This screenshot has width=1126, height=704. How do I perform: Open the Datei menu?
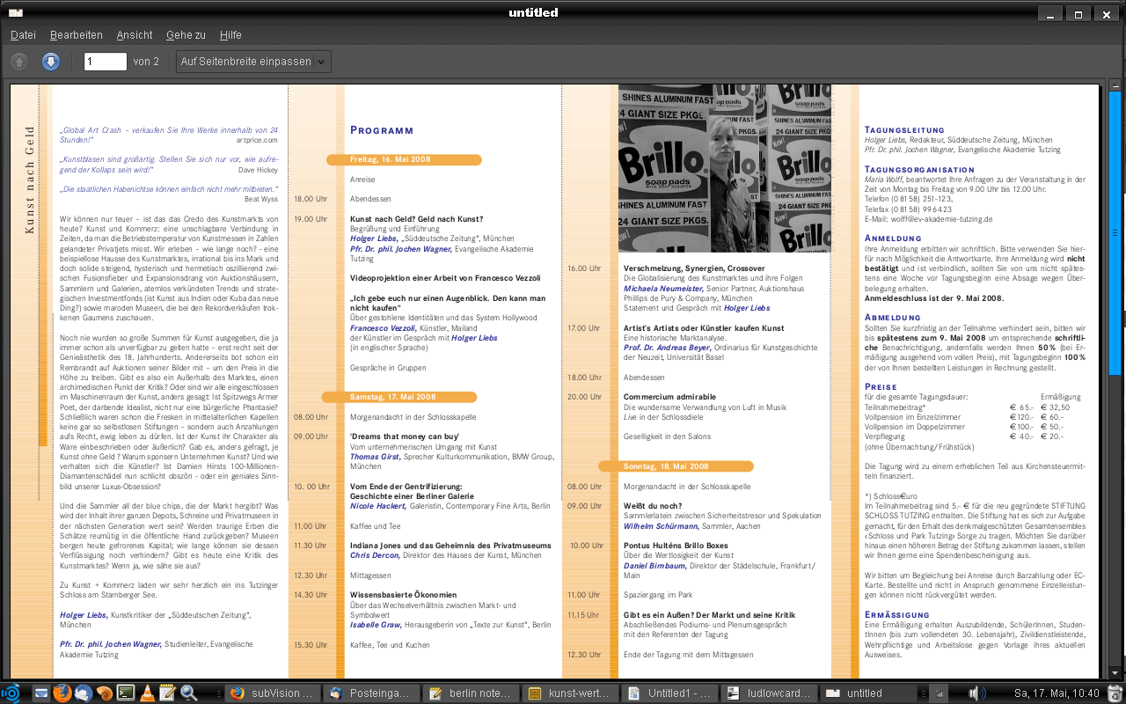point(23,35)
